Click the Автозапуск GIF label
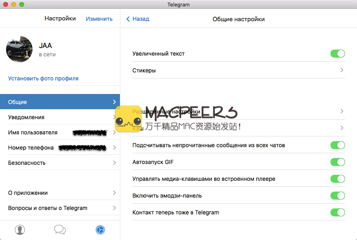Viewport: 357px width, 240px height. (153, 162)
